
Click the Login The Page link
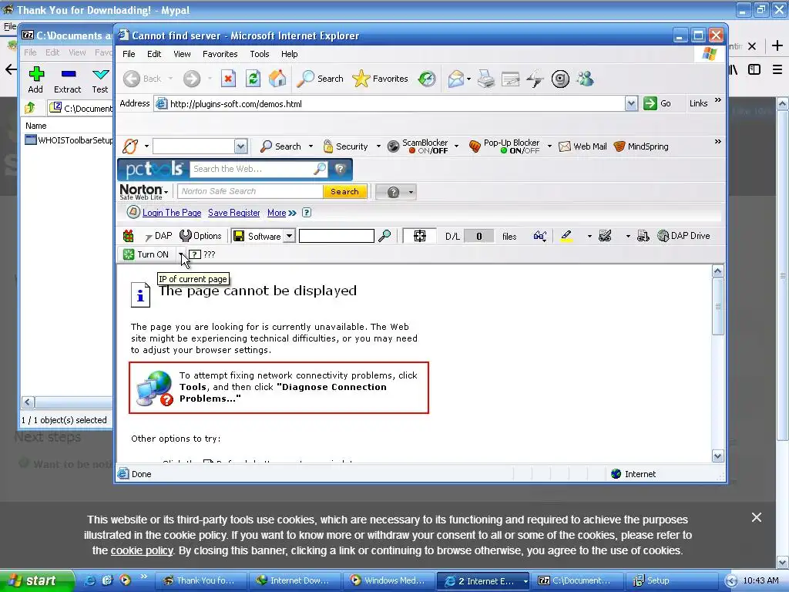click(x=172, y=213)
